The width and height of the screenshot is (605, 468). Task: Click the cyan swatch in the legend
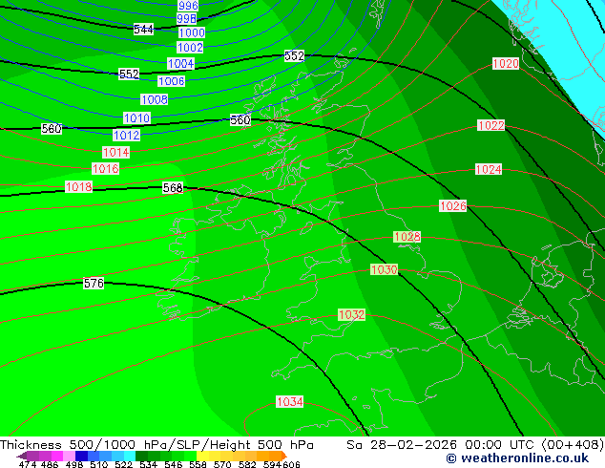pyautogui.click(x=130, y=456)
